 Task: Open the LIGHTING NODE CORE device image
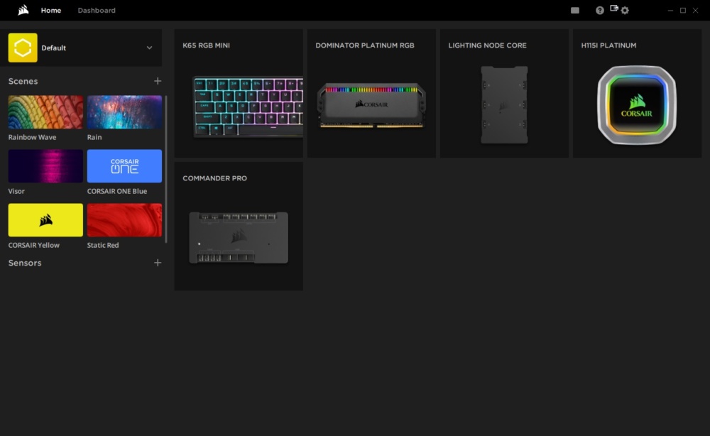(x=504, y=105)
